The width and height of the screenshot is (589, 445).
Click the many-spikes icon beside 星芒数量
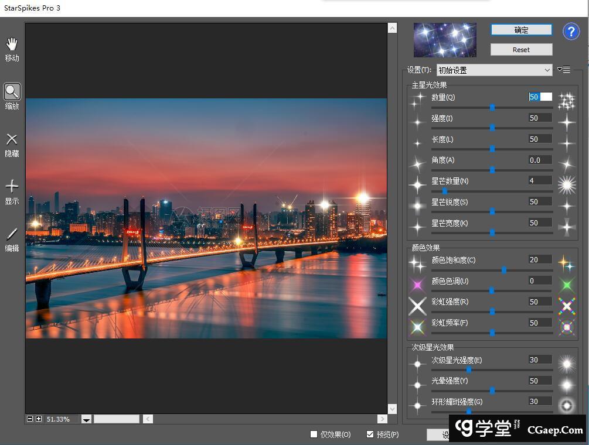(566, 186)
